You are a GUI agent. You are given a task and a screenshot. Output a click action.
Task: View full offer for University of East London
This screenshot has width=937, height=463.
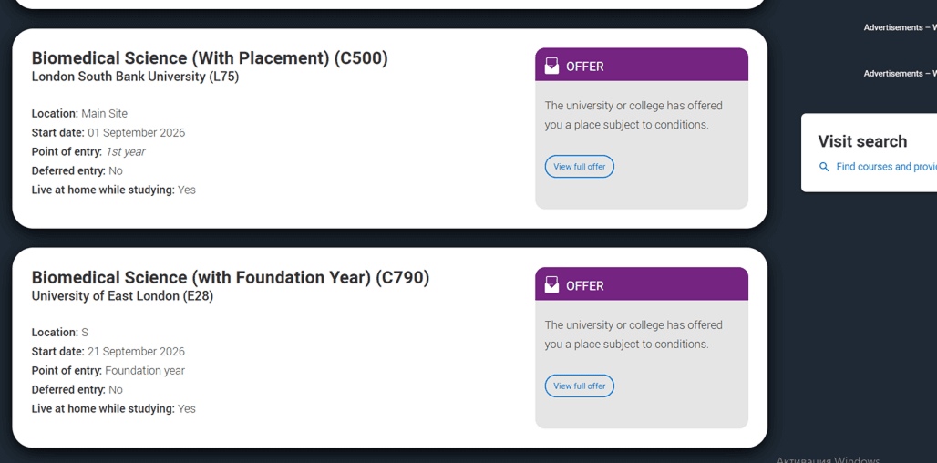580,386
